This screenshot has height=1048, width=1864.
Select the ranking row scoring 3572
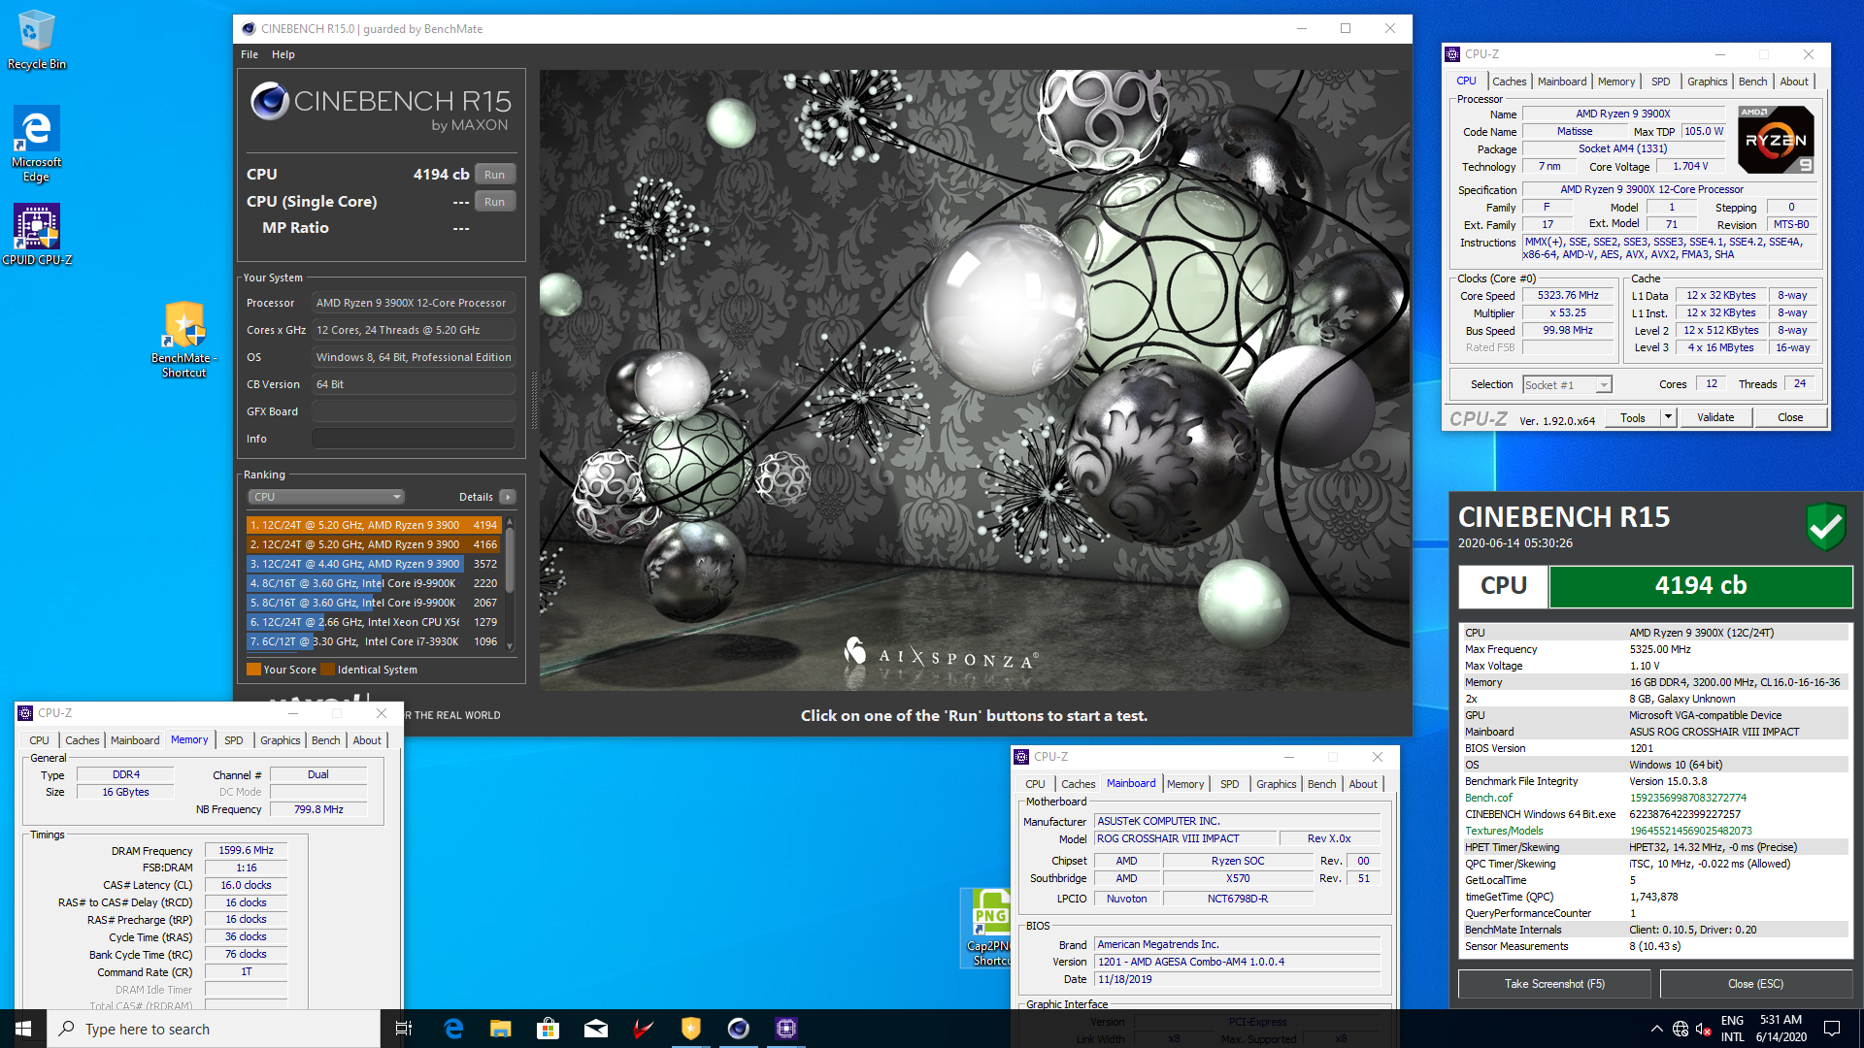pyautogui.click(x=374, y=564)
